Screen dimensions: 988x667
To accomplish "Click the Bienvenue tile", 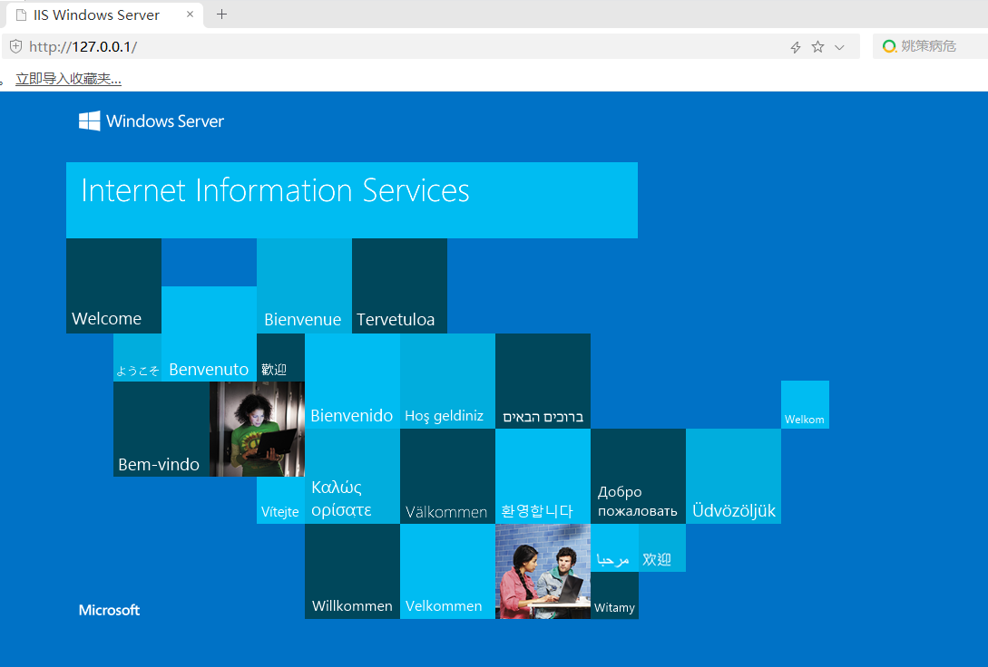I will pos(304,285).
